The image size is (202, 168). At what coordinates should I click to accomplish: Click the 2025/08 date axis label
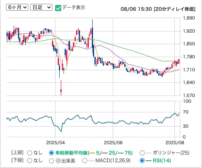pyautogui.click(x=175, y=143)
